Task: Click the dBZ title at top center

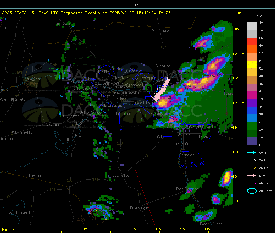Action: [137, 4]
